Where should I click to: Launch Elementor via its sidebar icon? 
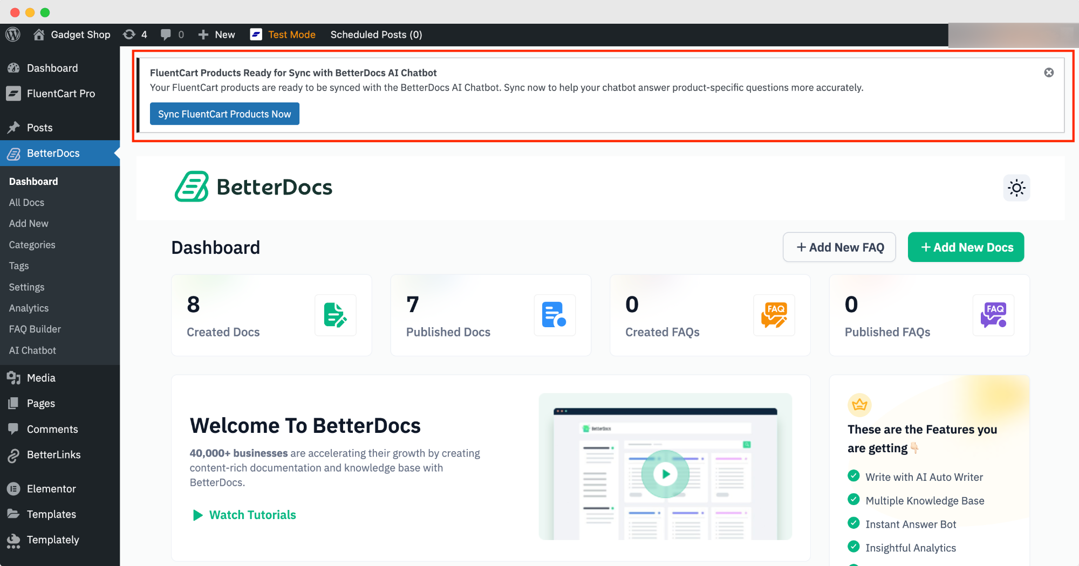coord(15,488)
